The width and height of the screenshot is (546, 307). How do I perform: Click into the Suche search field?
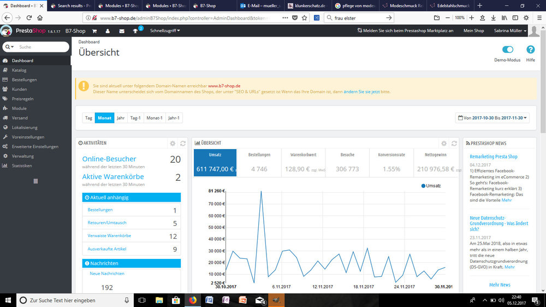[43, 46]
